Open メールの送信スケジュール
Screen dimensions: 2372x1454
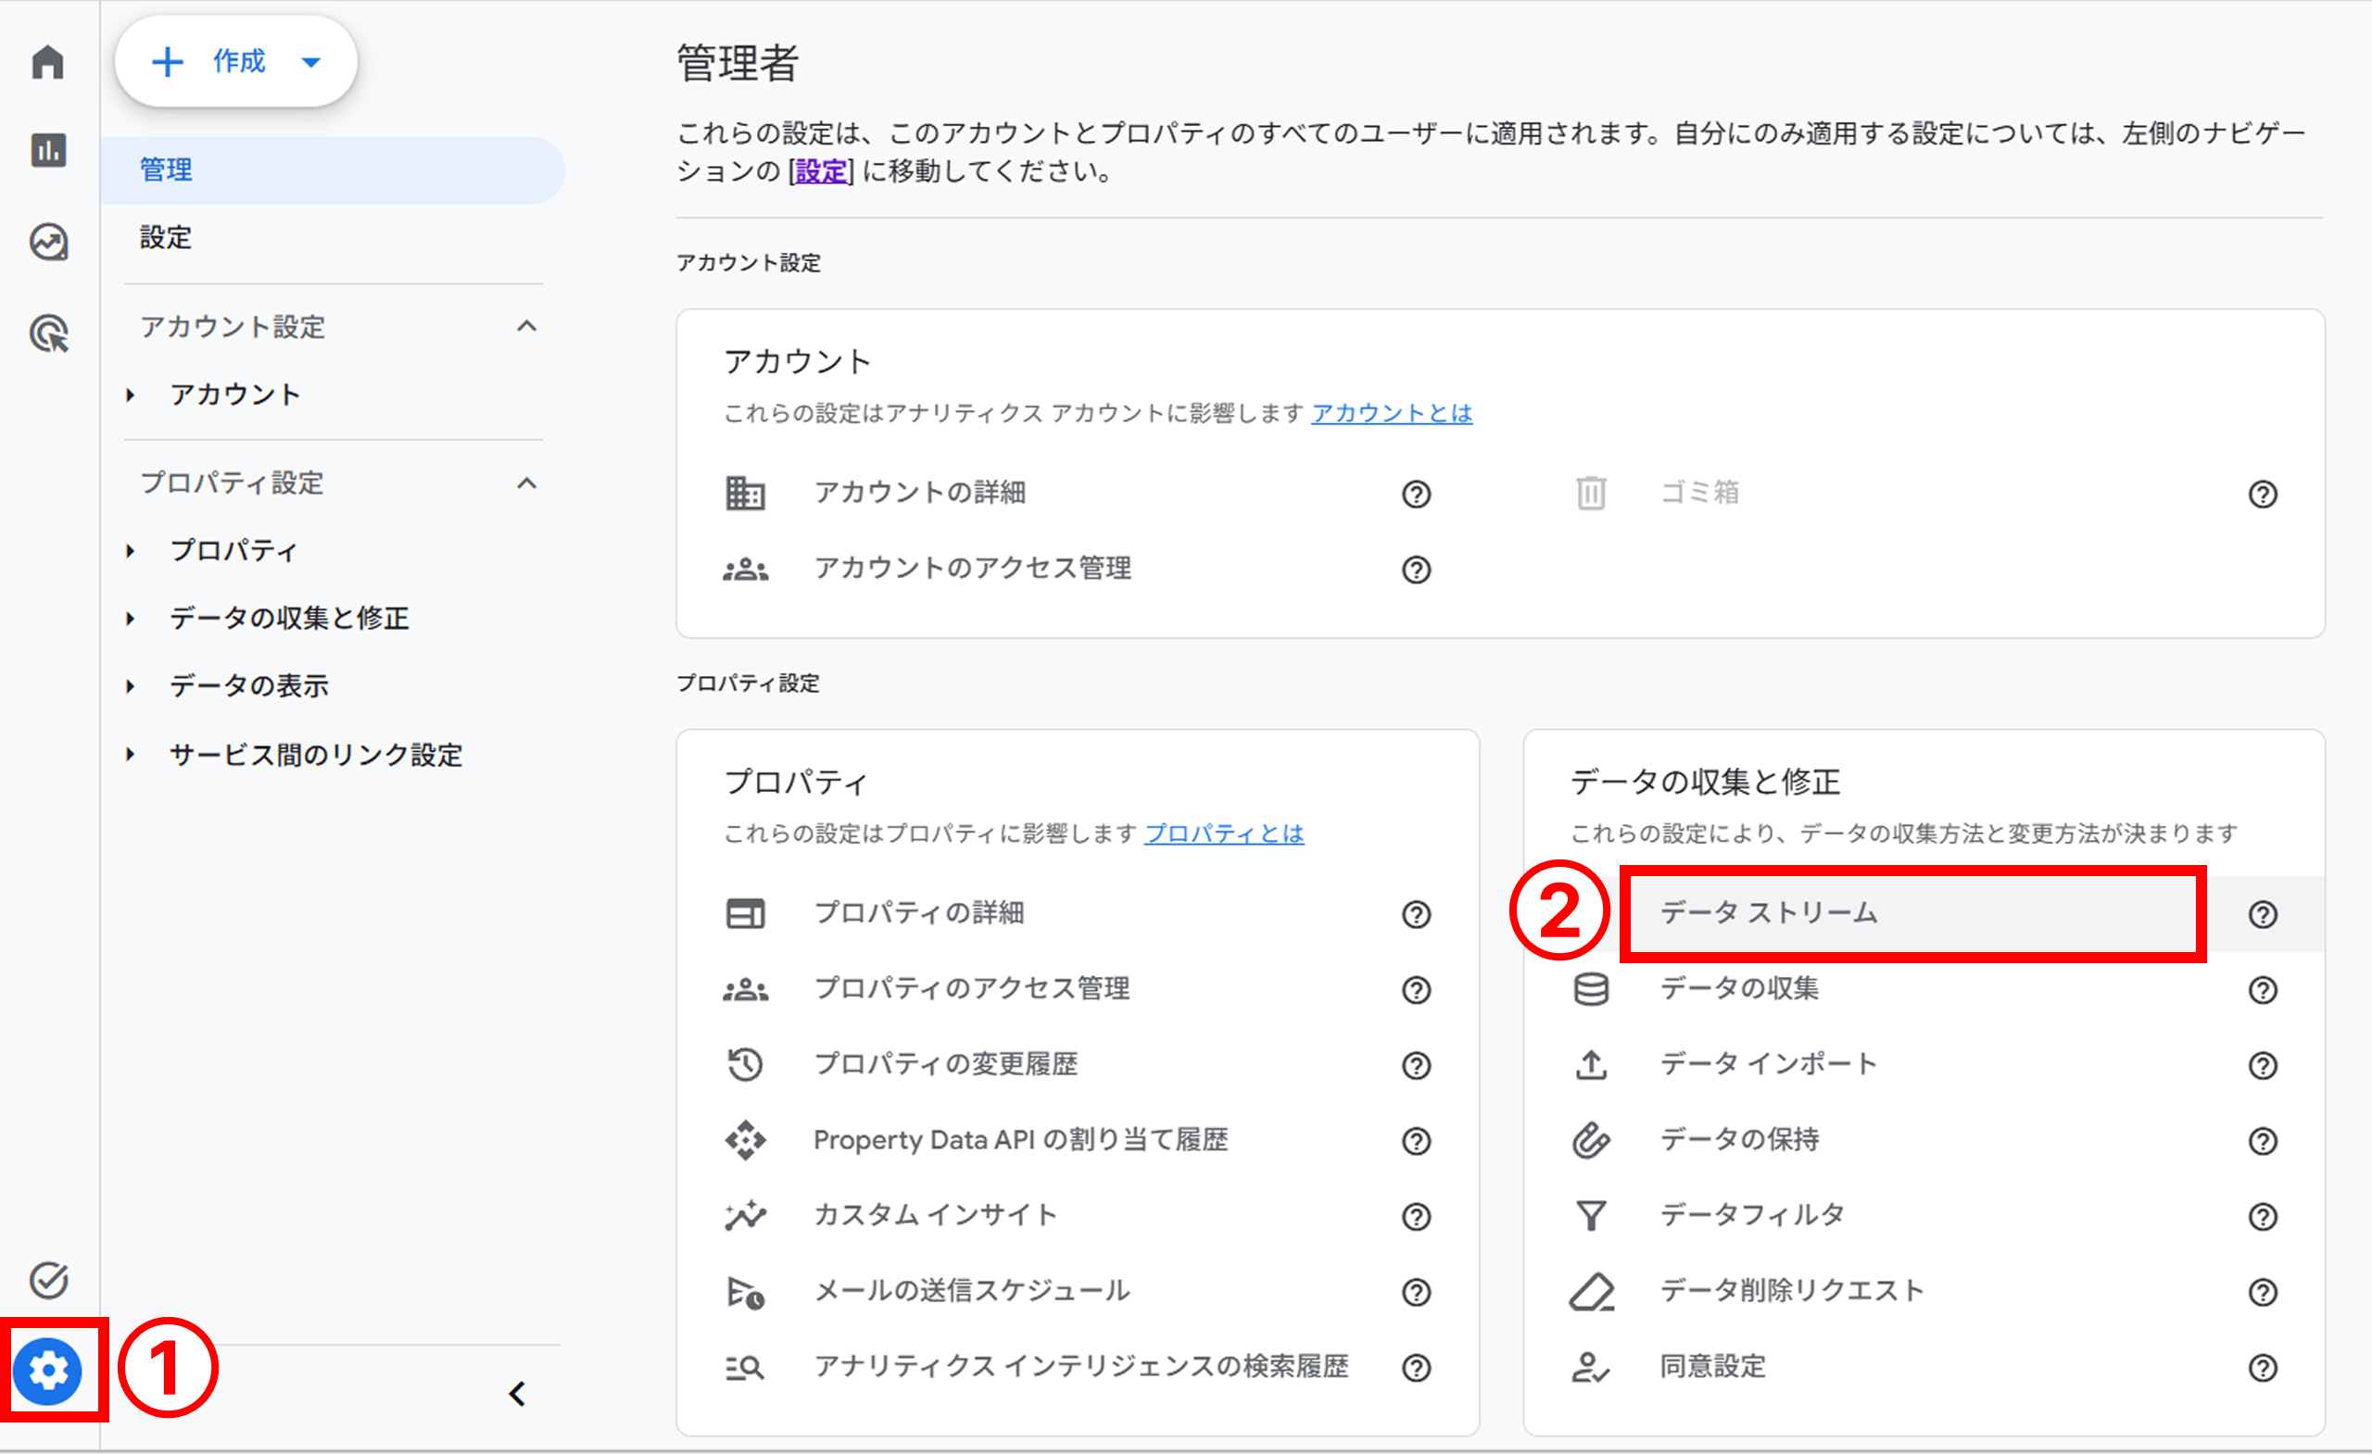coord(972,1291)
